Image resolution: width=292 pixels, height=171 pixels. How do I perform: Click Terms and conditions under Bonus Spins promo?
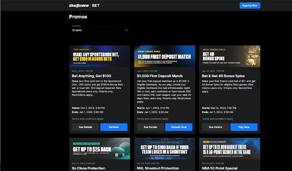click(x=218, y=119)
